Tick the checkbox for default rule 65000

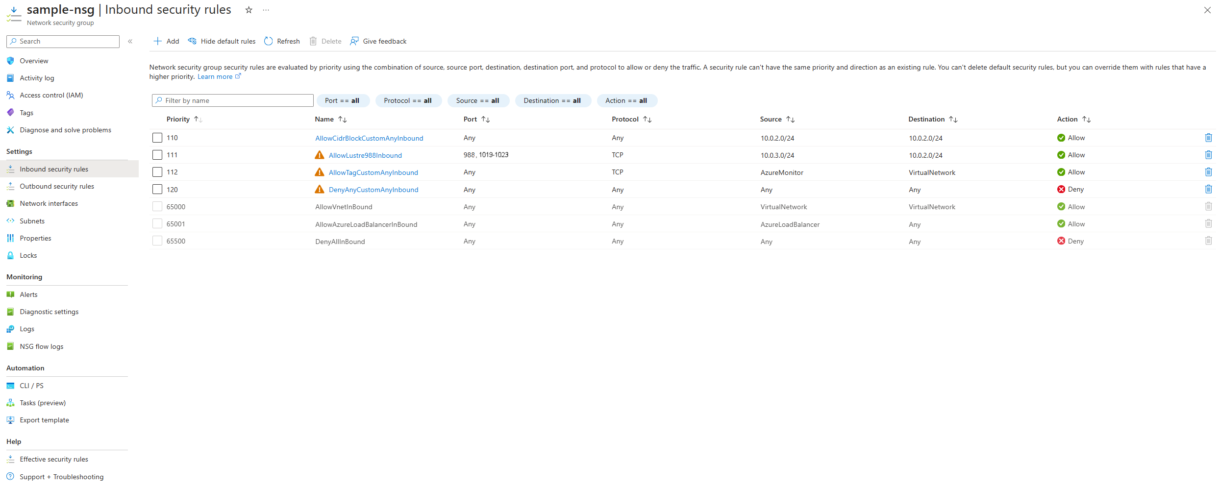coord(157,207)
